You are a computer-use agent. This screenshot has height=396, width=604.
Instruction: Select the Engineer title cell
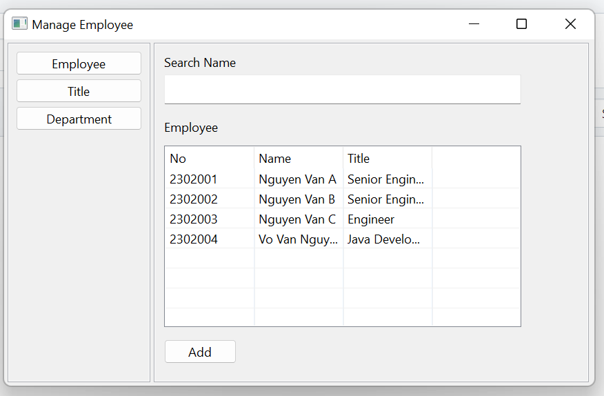[x=387, y=219]
